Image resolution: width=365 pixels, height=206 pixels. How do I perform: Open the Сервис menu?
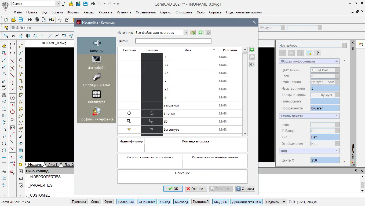tap(166, 12)
